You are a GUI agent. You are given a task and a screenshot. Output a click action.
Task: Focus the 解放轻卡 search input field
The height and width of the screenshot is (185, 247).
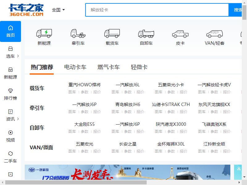(x=157, y=10)
